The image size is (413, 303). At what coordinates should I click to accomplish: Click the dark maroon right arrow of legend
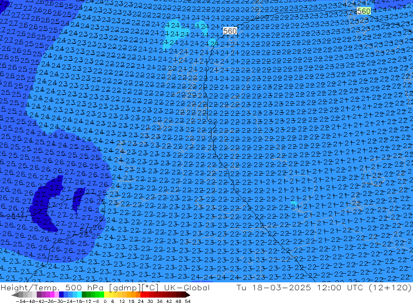coord(188,295)
